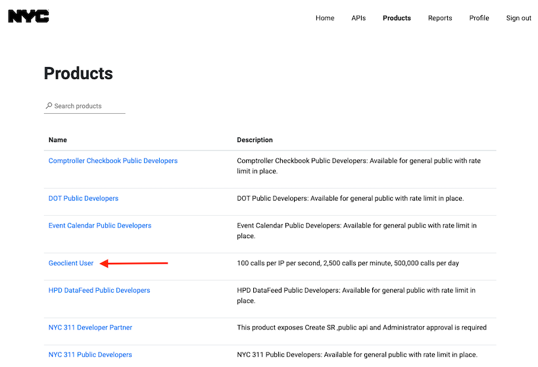Open the Profile page
Image resolution: width=538 pixels, height=367 pixels.
(479, 18)
